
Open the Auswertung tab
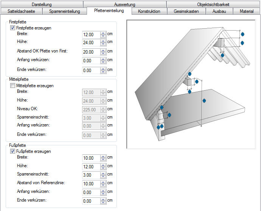pos(125,4)
